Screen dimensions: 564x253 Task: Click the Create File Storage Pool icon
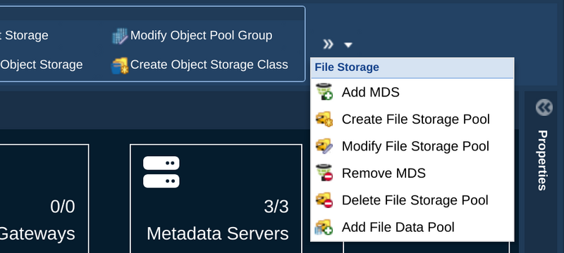324,119
